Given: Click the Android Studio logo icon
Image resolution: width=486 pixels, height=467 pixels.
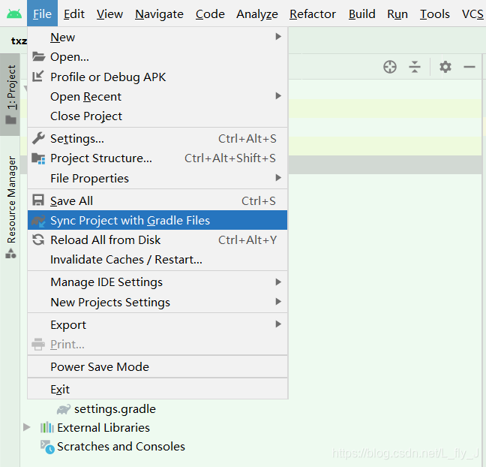Looking at the screenshot, I should click(14, 14).
